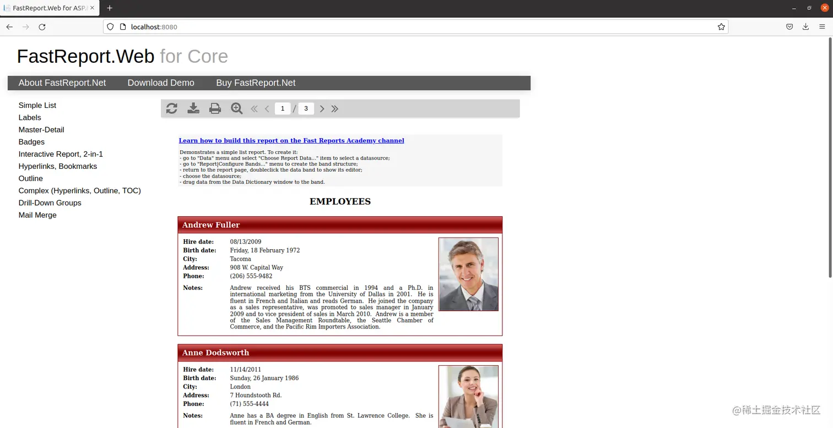Click the shield tracking protection icon
The height and width of the screenshot is (428, 833).
tap(110, 26)
